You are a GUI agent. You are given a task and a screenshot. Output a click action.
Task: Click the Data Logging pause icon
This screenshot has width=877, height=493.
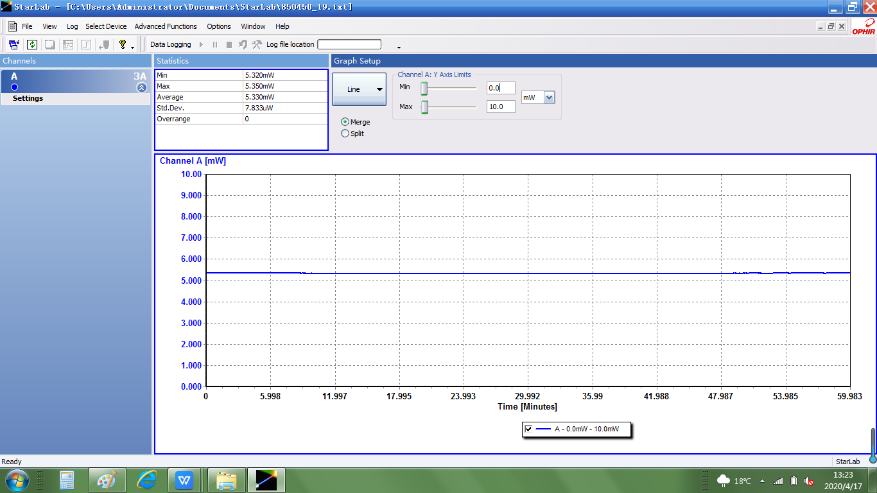[215, 44]
